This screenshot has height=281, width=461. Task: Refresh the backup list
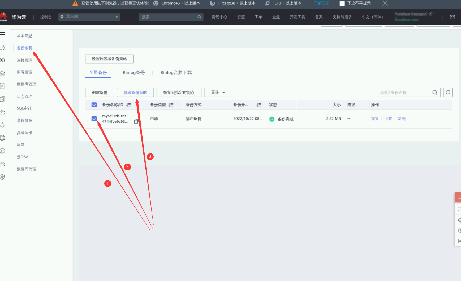[448, 92]
